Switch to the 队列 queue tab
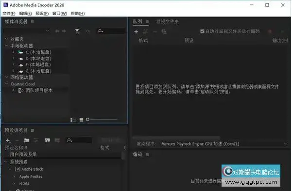Viewport: 292px width, 191px height. [x=137, y=21]
